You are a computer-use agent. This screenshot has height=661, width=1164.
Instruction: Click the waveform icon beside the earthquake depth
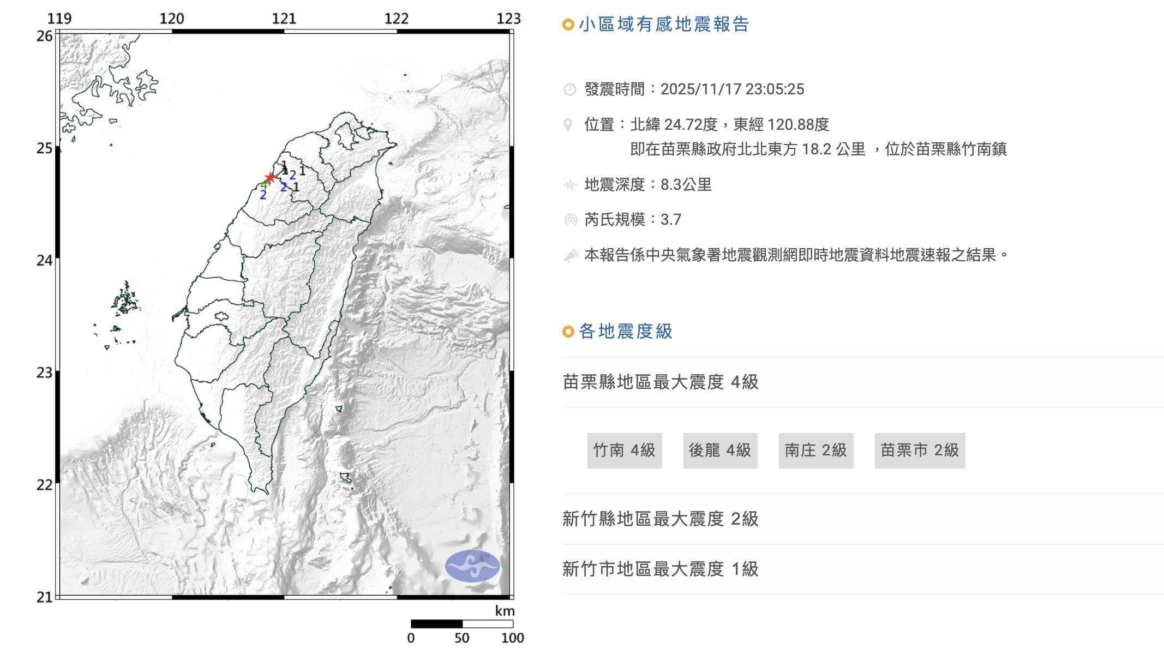point(570,185)
